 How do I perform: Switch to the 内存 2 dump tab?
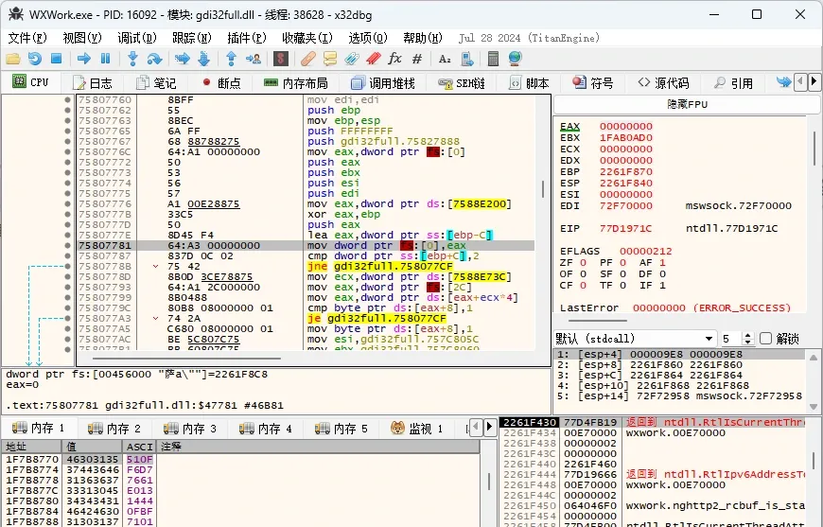[x=114, y=429]
